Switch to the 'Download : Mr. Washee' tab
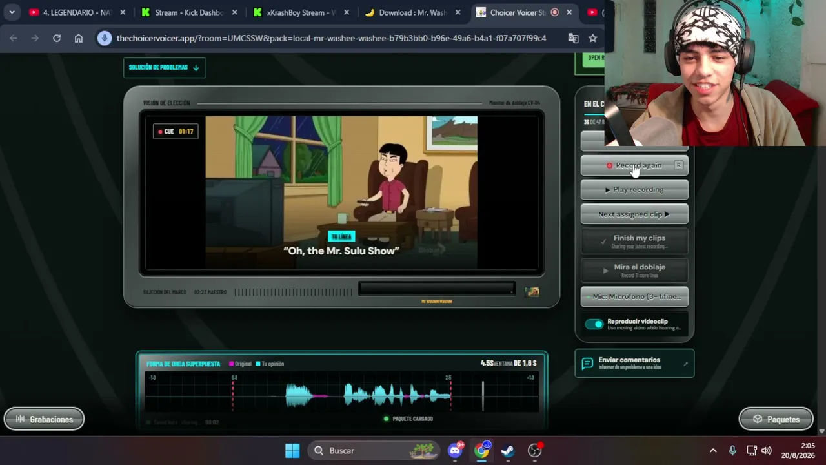 click(x=407, y=12)
